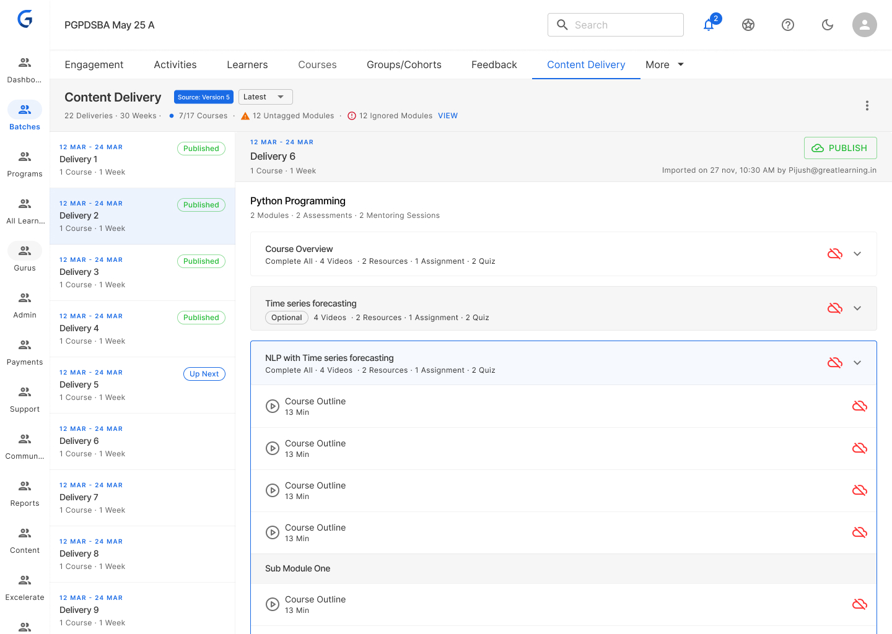Screen dimensions: 892x634
Task: Play the first Course Outline video icon
Action: (273, 406)
